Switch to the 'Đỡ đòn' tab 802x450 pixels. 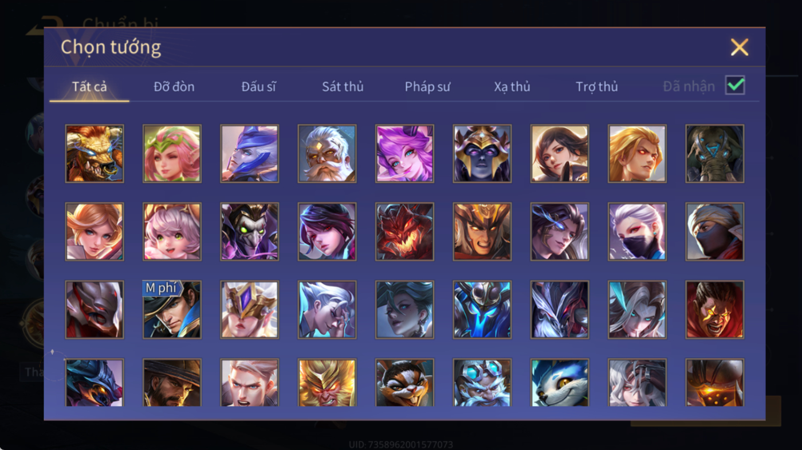click(174, 87)
